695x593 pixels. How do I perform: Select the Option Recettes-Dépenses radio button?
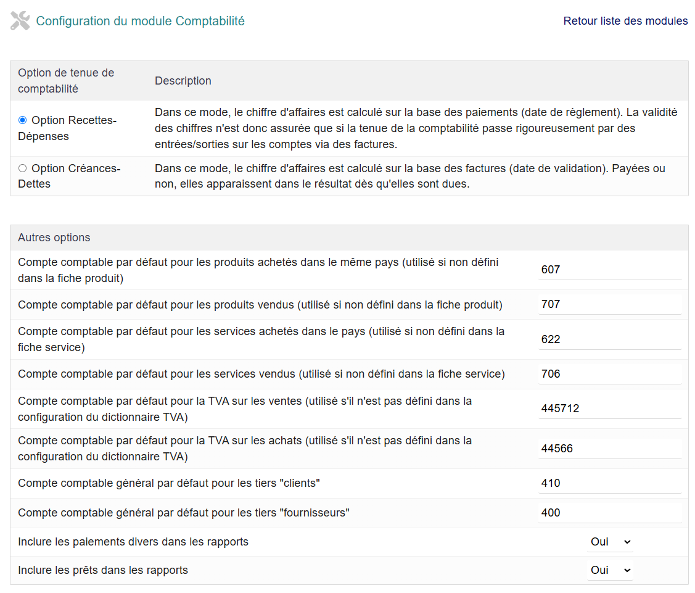(23, 120)
